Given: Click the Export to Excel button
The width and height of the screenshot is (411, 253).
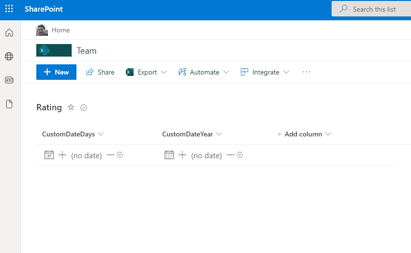Looking at the screenshot, I should (x=141, y=72).
